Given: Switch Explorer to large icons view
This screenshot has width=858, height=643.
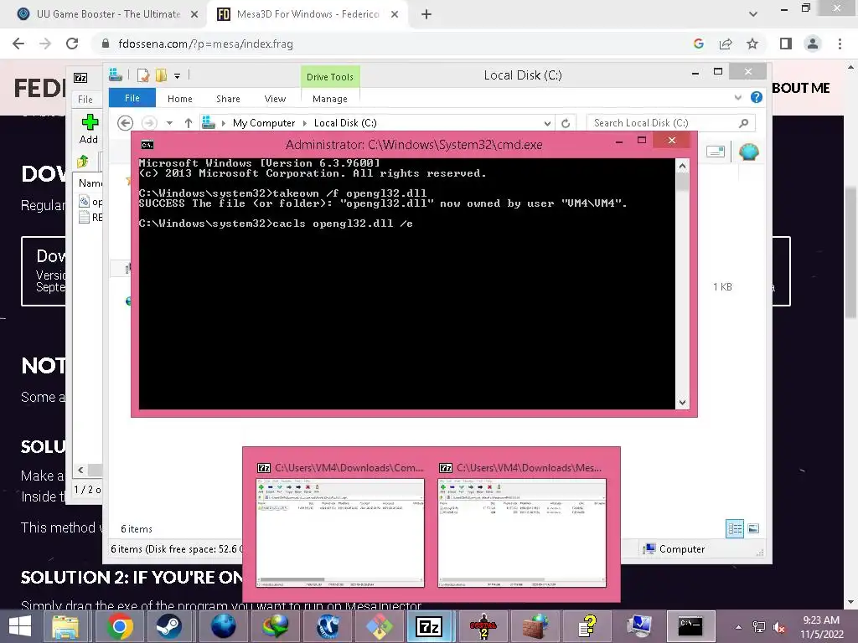Looking at the screenshot, I should pyautogui.click(x=753, y=528).
